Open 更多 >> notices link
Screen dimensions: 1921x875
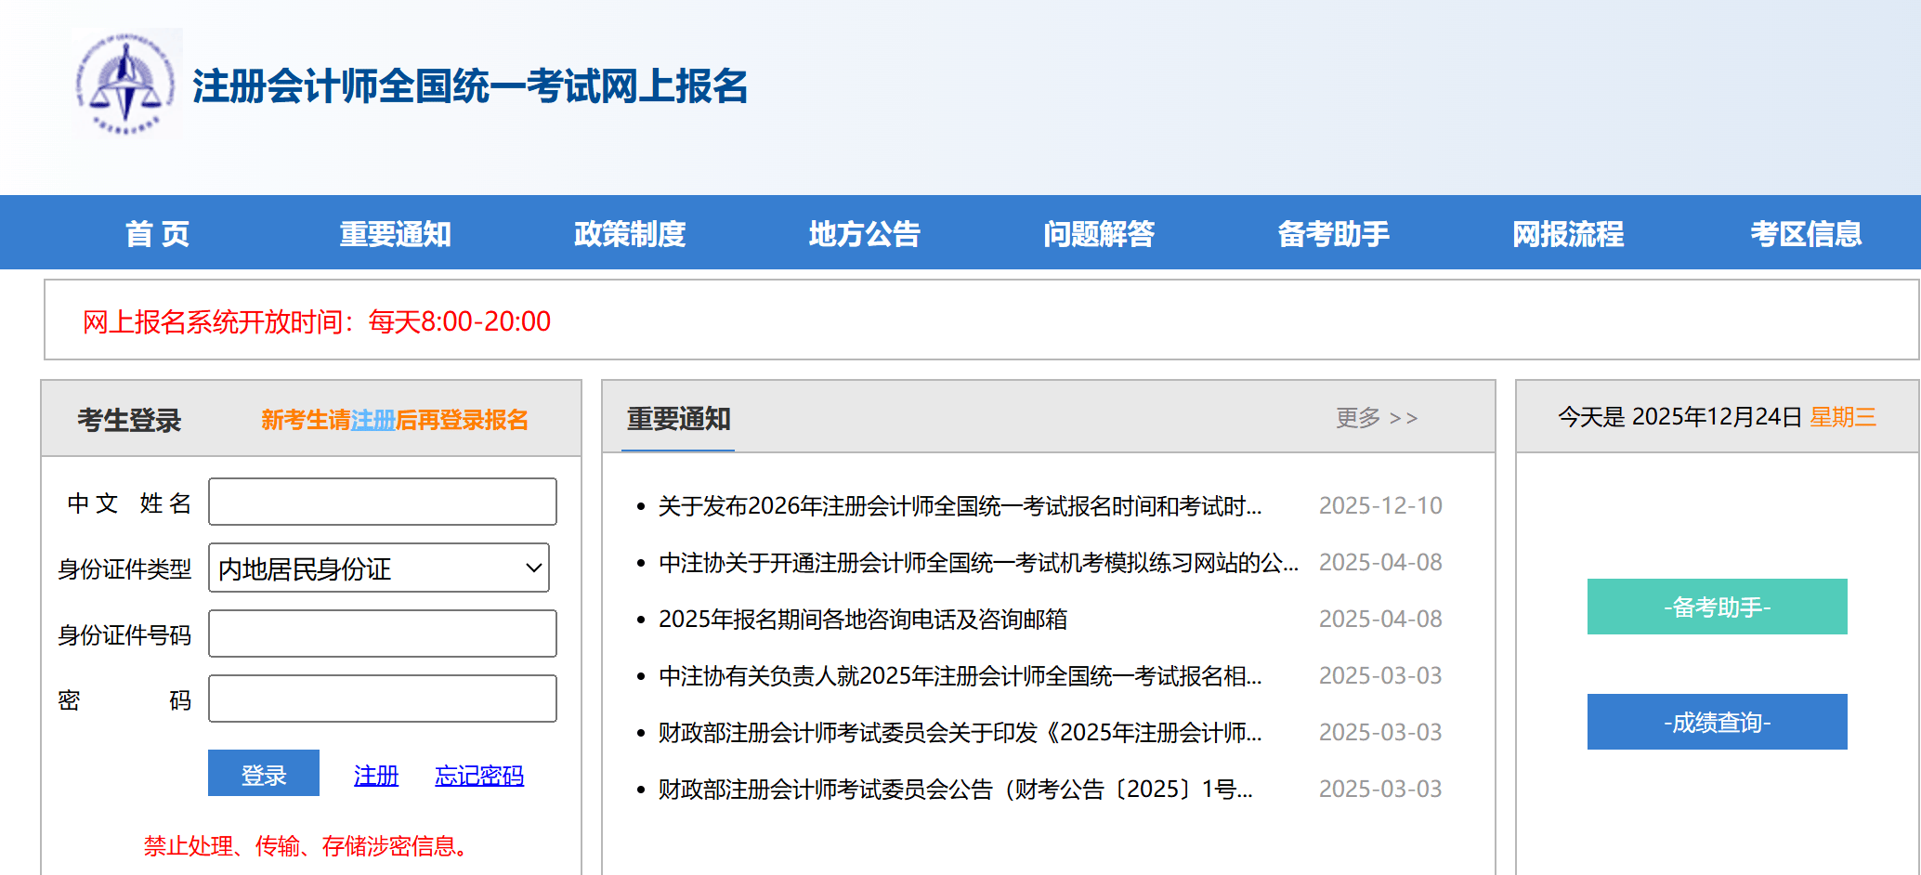(1376, 418)
